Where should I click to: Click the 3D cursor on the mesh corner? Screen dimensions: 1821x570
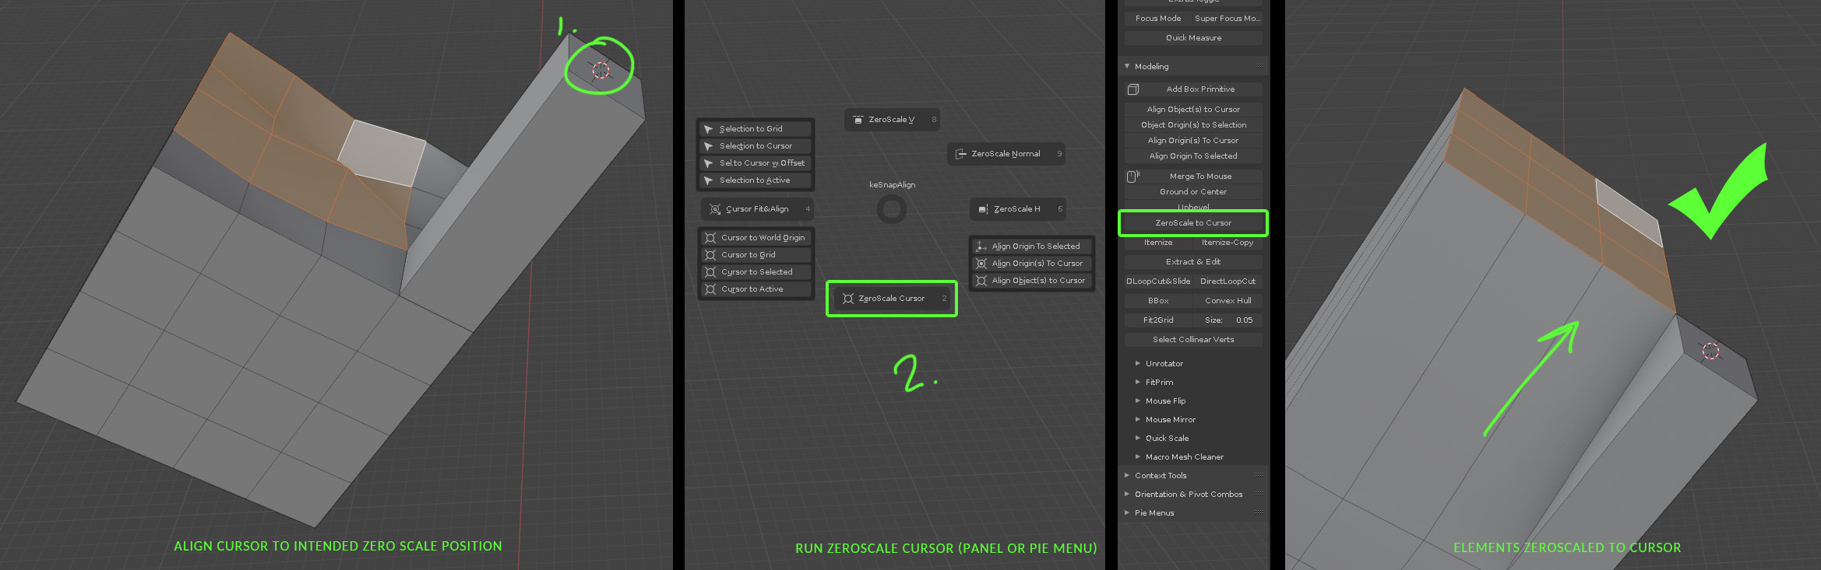[x=600, y=71]
